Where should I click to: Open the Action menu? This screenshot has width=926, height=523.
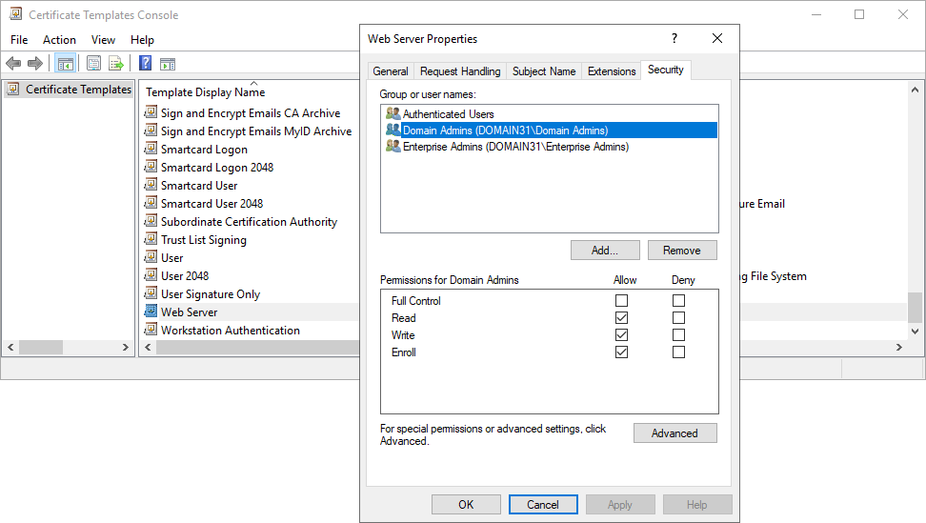(x=59, y=40)
